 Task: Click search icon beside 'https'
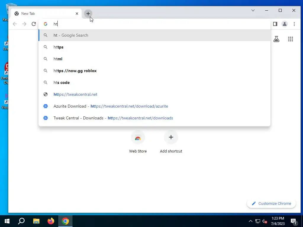tap(45, 47)
